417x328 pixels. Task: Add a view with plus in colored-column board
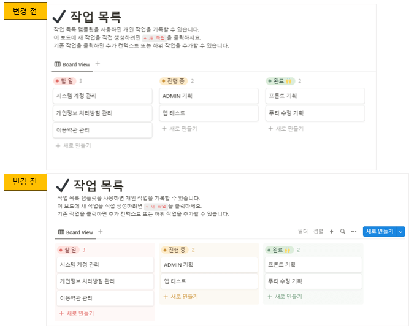click(100, 232)
